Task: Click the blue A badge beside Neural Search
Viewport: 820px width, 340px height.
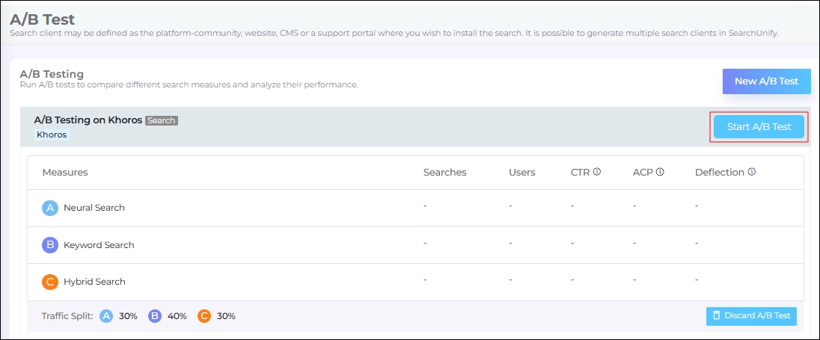Action: click(50, 208)
